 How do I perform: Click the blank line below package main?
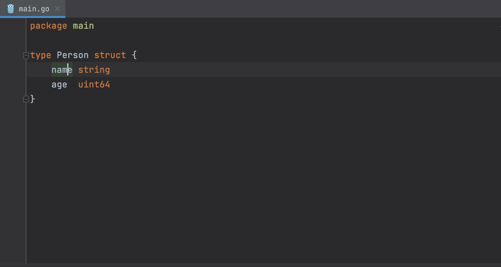pos(167,40)
